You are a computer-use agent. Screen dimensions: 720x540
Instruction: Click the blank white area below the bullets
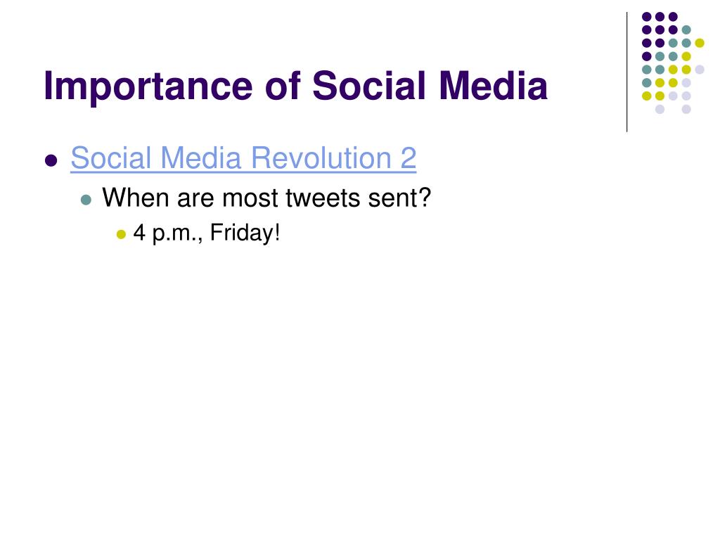358,390
